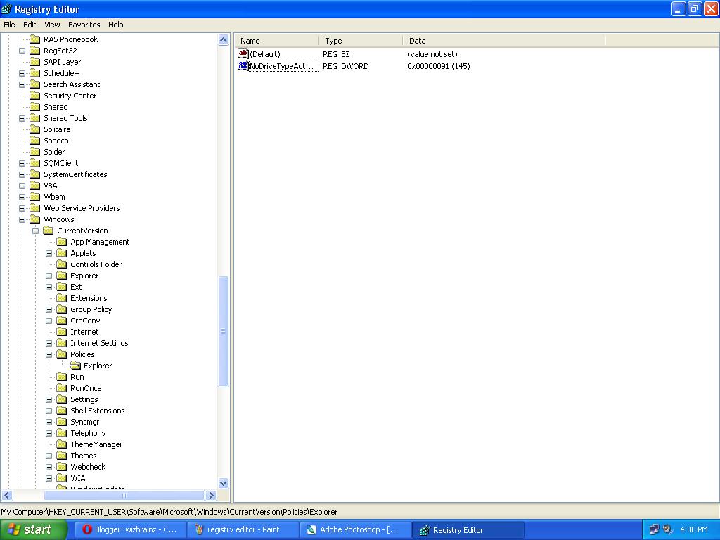
Task: Select the Syncmgr key label
Action: click(x=85, y=422)
